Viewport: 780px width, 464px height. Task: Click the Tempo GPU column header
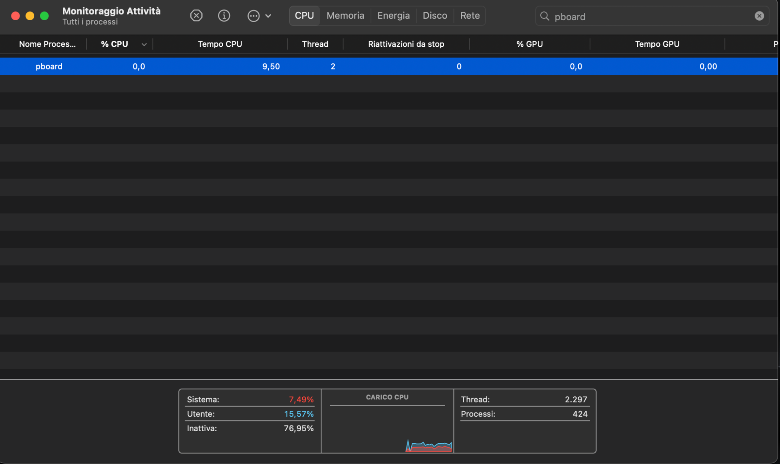pyautogui.click(x=657, y=44)
